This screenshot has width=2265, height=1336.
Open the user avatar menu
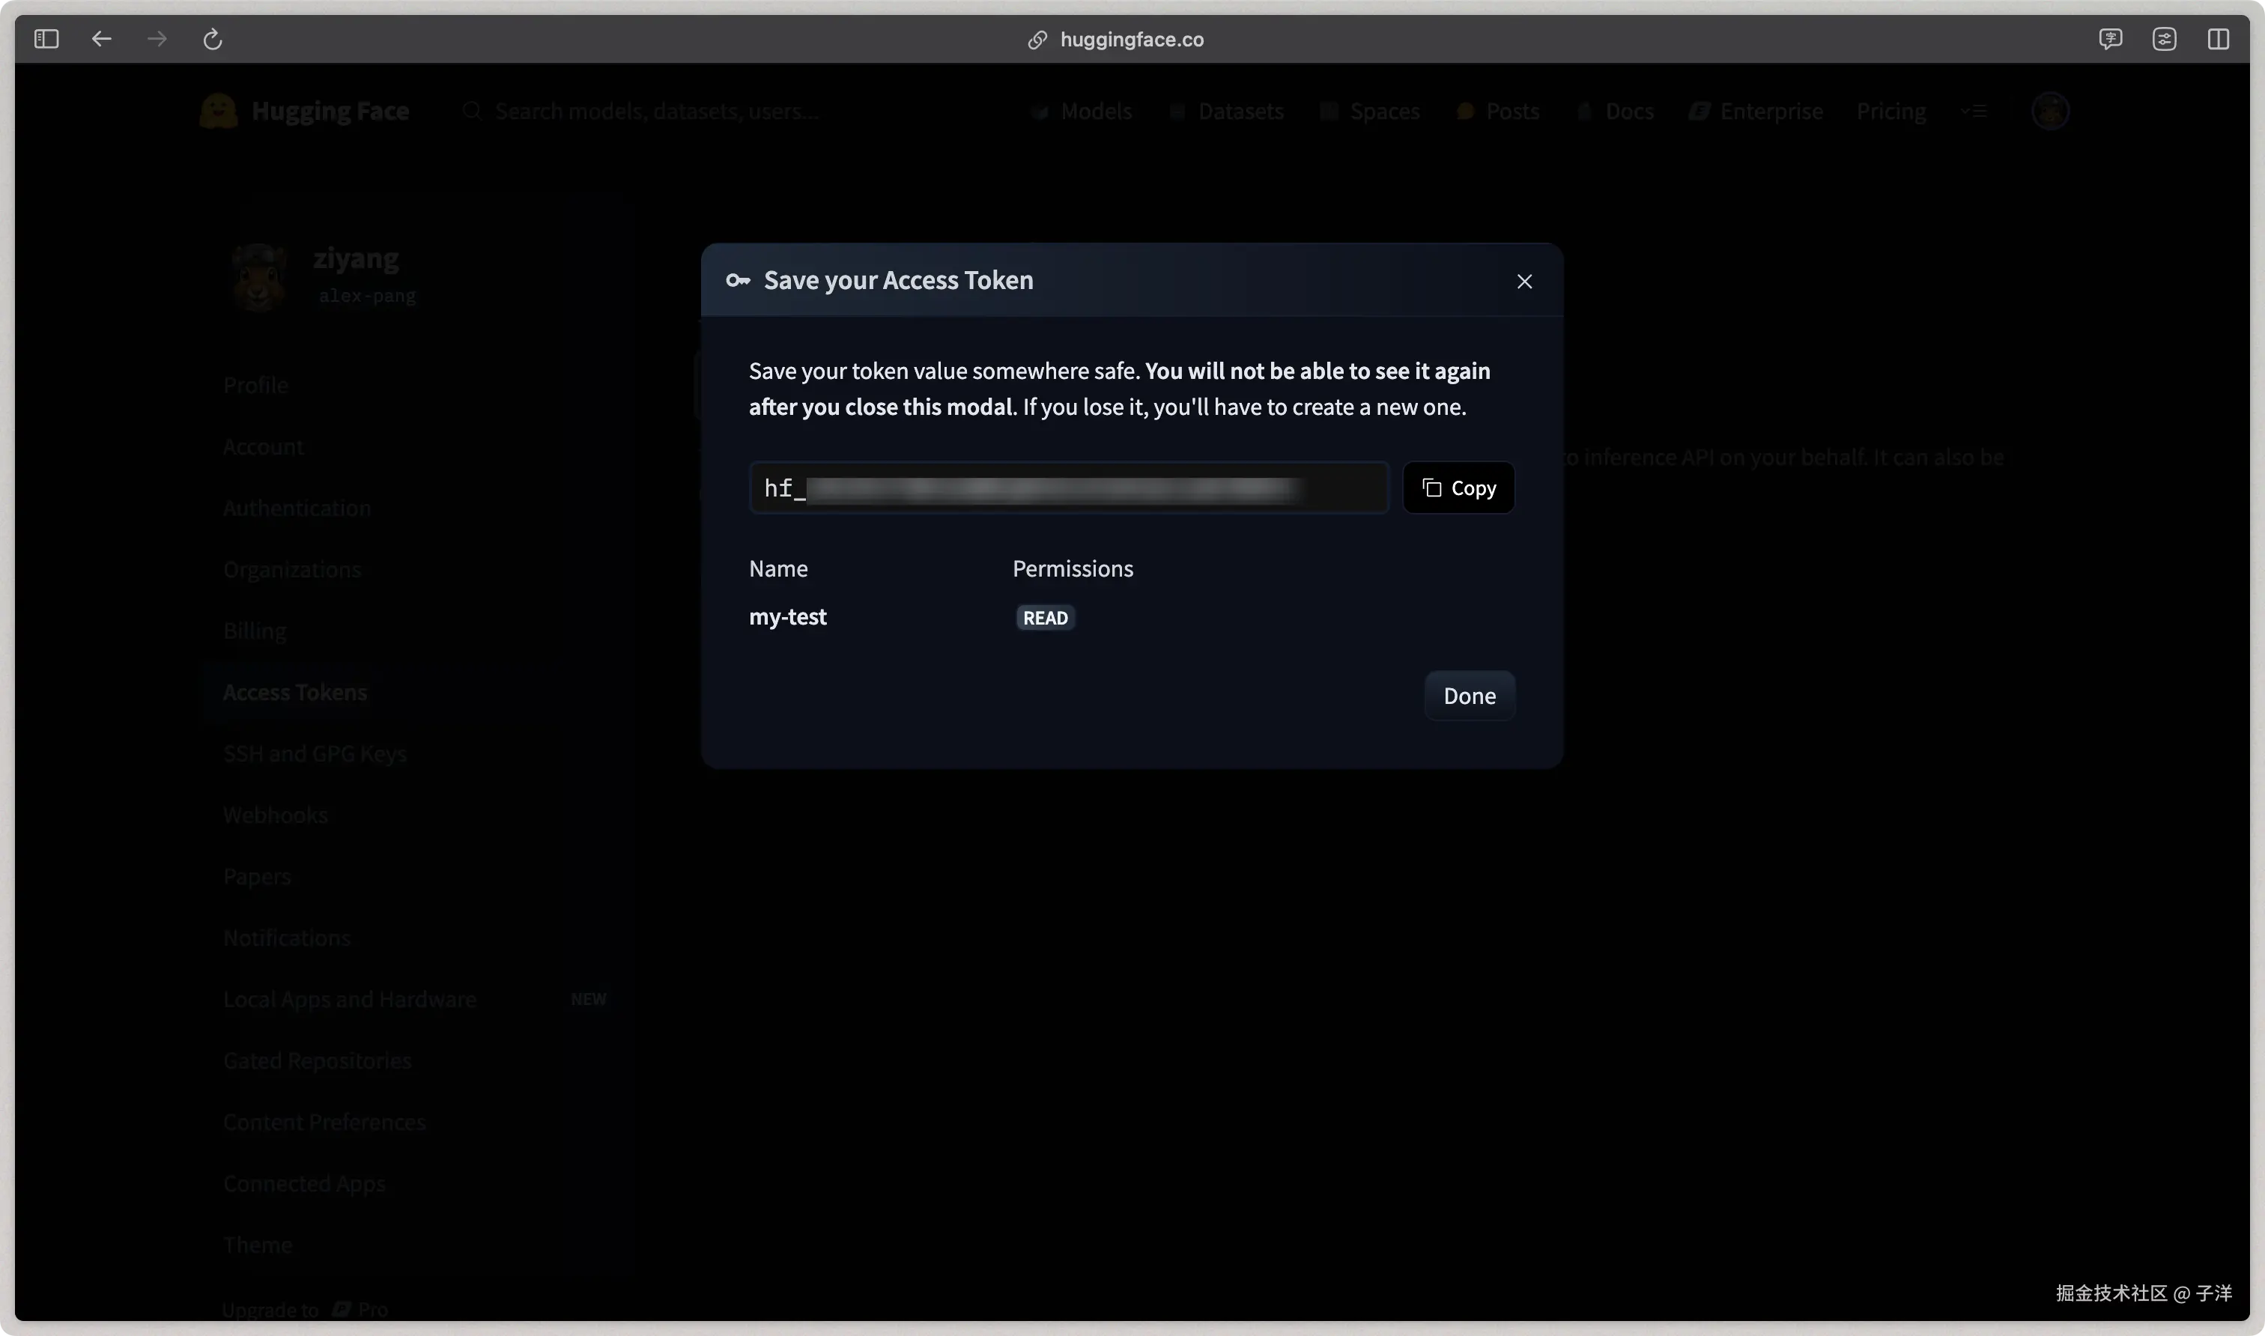pyautogui.click(x=2050, y=110)
